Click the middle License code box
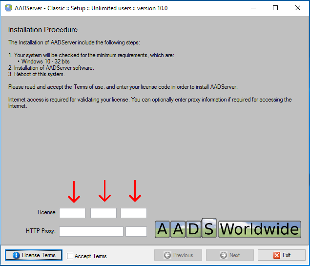The width and height of the screenshot is (310, 266). coord(103,213)
